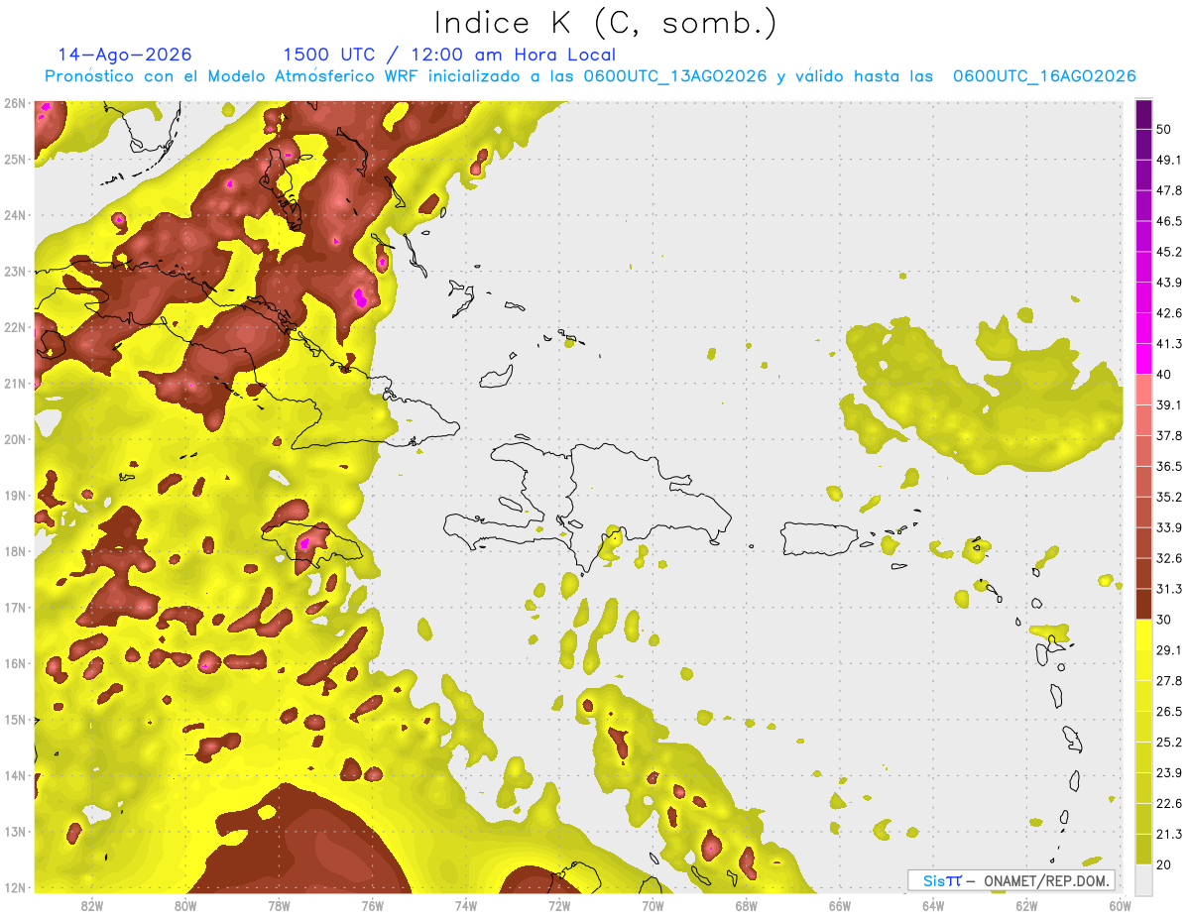The width and height of the screenshot is (1190, 919).
Task: Click the "37.8" colorbar value
Action: click(x=1168, y=435)
